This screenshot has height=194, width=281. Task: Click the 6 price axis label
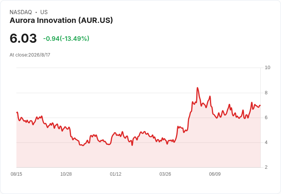tap(266, 118)
